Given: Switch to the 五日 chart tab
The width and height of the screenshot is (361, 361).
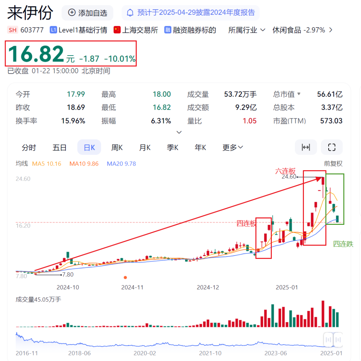Looking at the screenshot, I should click(x=59, y=148).
